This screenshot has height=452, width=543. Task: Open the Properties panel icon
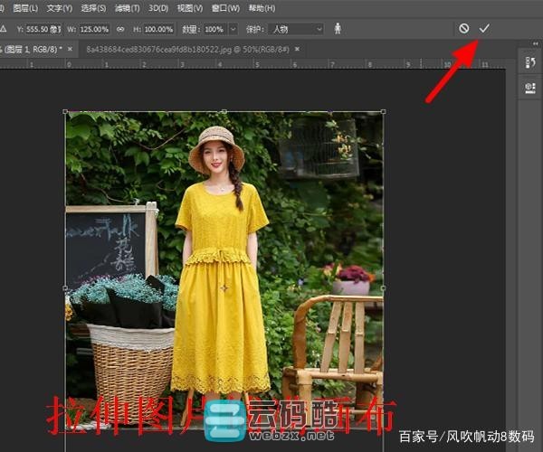pos(529,88)
